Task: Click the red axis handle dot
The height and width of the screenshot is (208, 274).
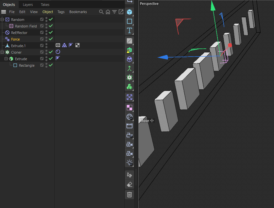Action: point(230,45)
